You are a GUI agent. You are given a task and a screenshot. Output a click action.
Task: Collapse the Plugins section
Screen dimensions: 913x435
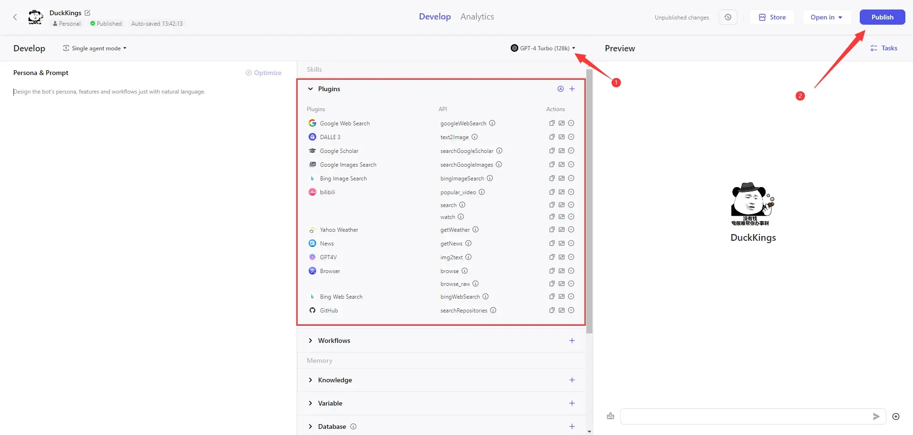[x=311, y=89]
